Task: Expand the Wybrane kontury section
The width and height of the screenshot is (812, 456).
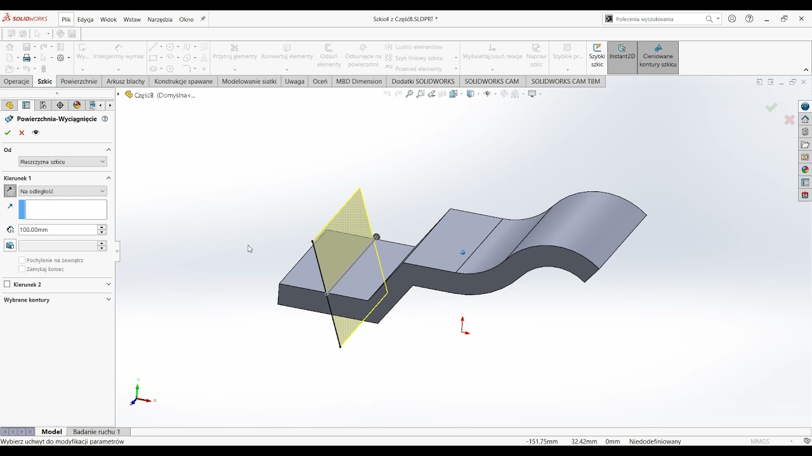Action: coord(108,300)
